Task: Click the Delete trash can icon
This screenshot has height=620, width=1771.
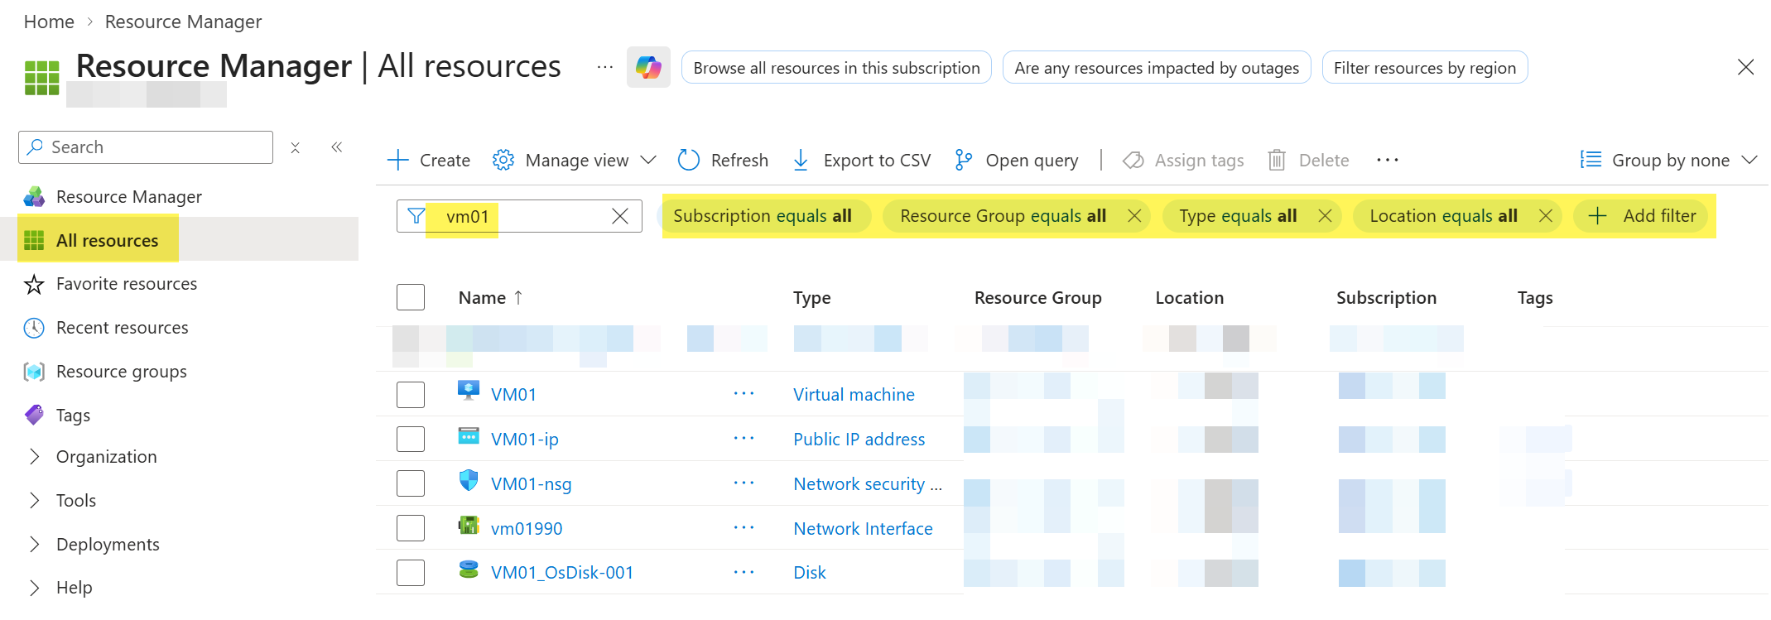Action: [x=1277, y=160]
